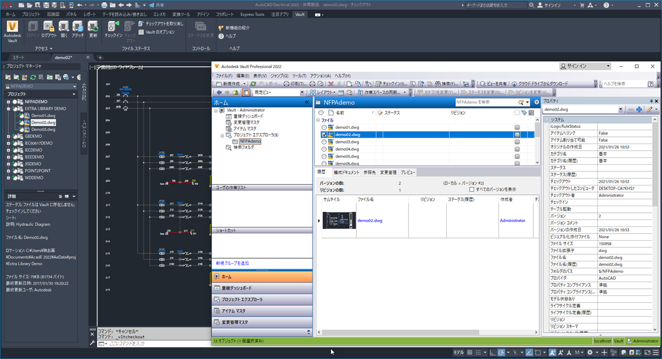Click the 更新 ribbon icon
The height and width of the screenshot is (359, 662).
pos(93,29)
